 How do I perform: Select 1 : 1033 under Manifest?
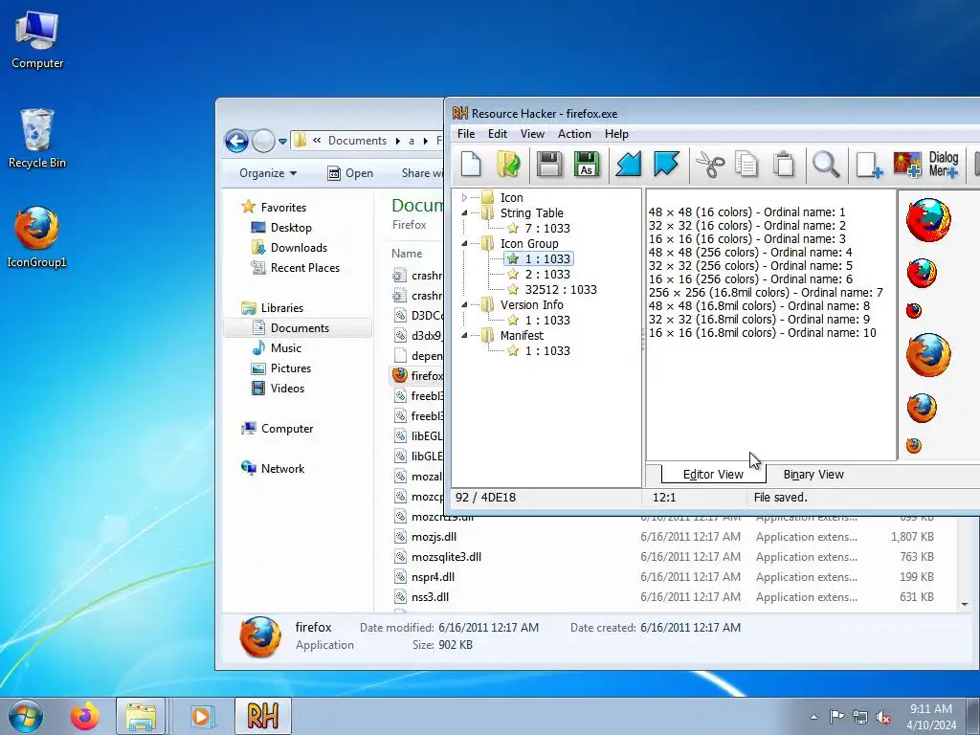(x=546, y=350)
